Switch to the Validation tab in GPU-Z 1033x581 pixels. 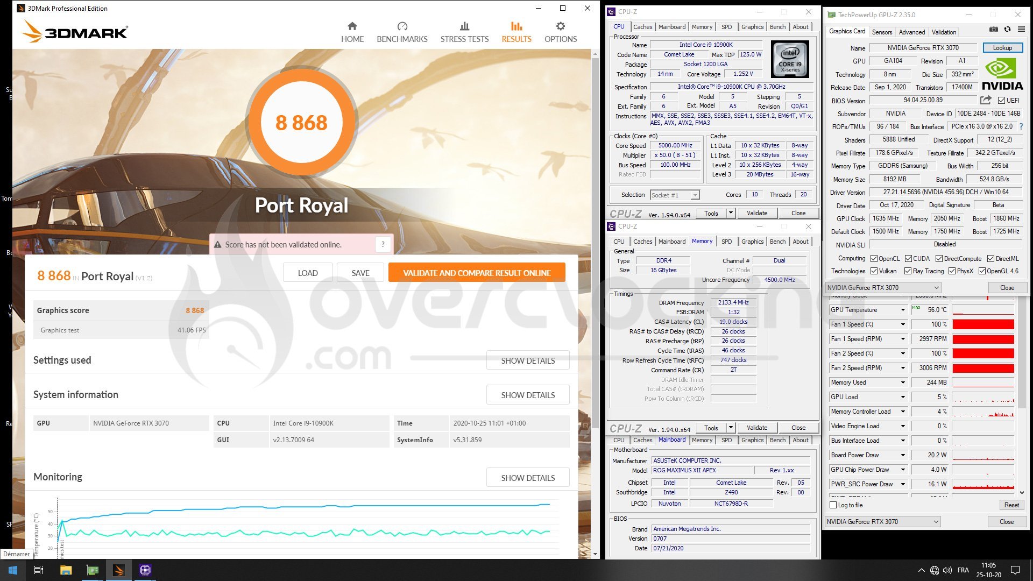pyautogui.click(x=944, y=32)
